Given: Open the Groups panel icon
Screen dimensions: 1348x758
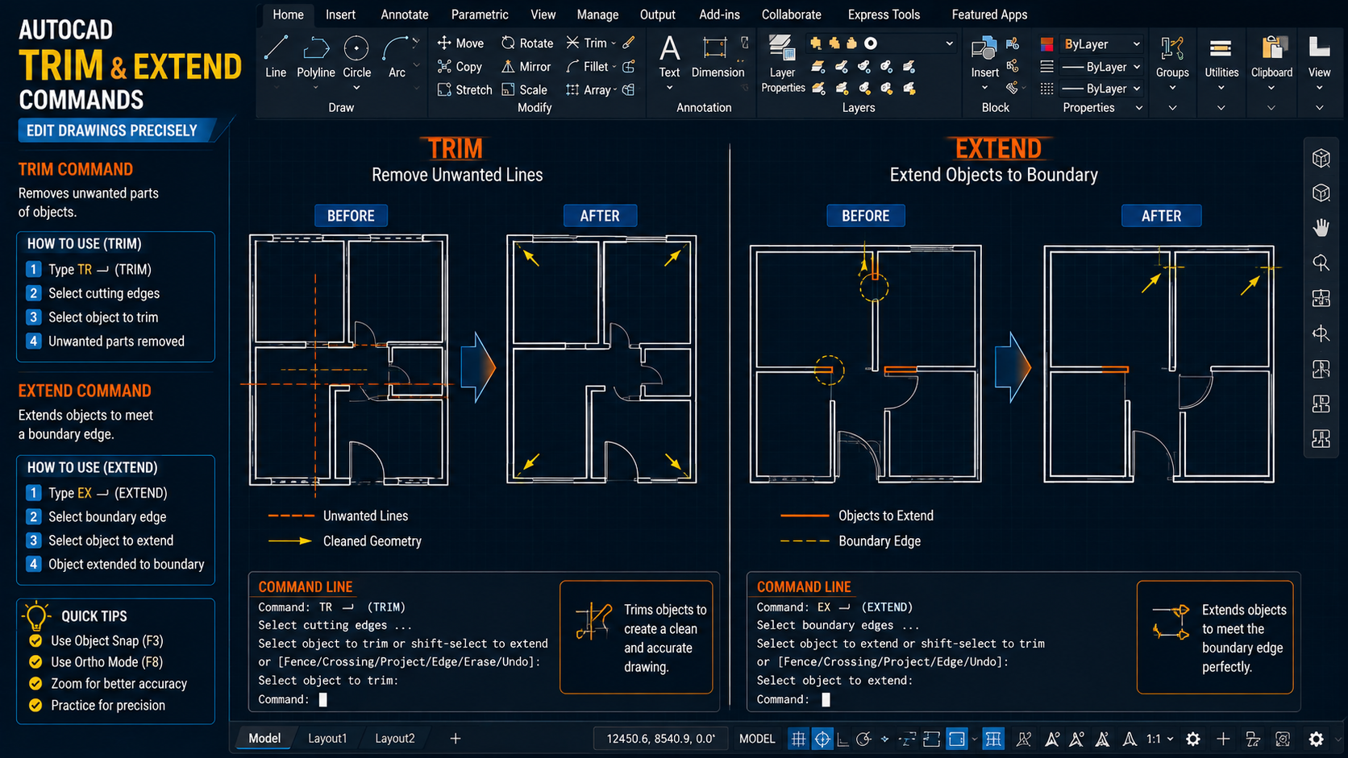Looking at the screenshot, I should pos(1172,48).
